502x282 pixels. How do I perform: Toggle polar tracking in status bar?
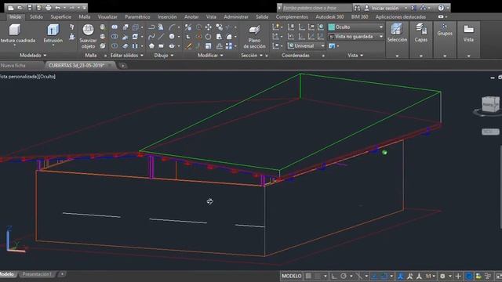[x=344, y=276]
